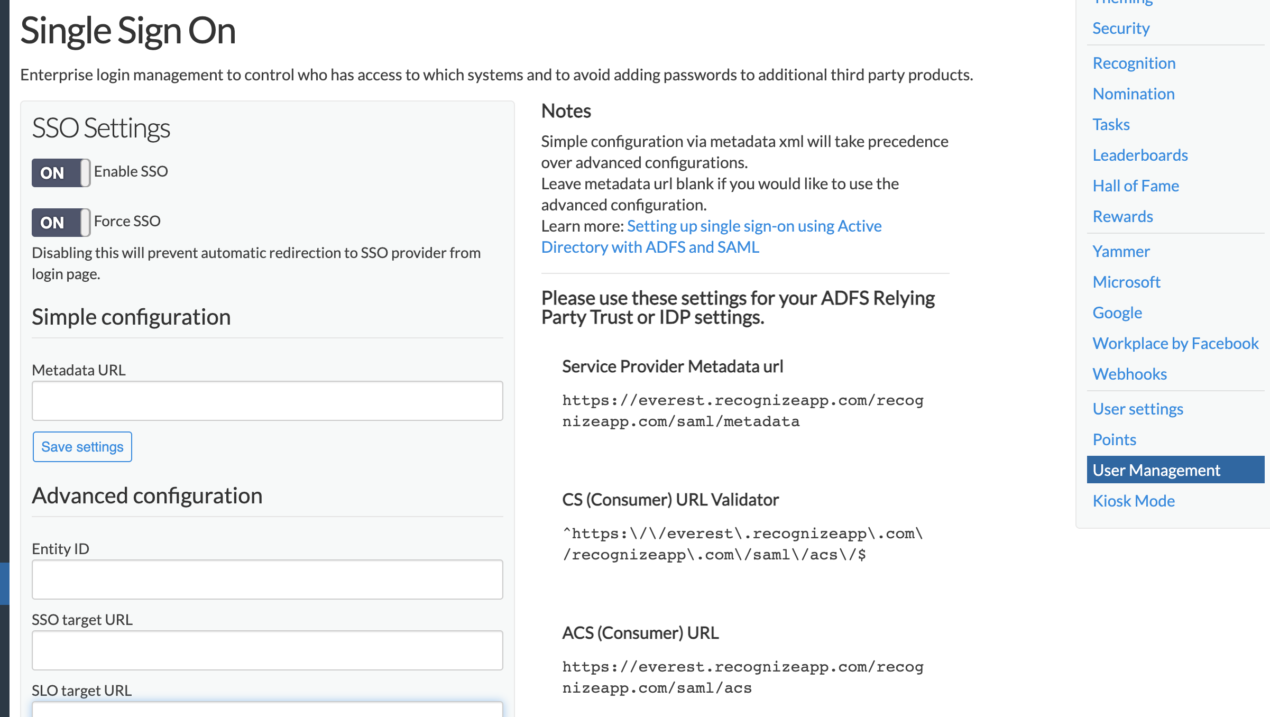Open Google integration settings
Viewport: 1270px width, 717px height.
point(1117,312)
